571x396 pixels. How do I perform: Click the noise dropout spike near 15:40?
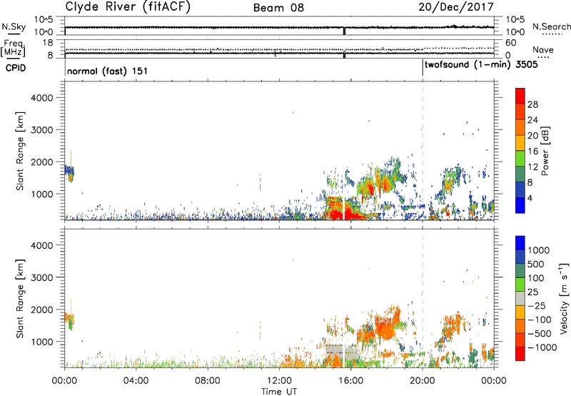coord(344,31)
